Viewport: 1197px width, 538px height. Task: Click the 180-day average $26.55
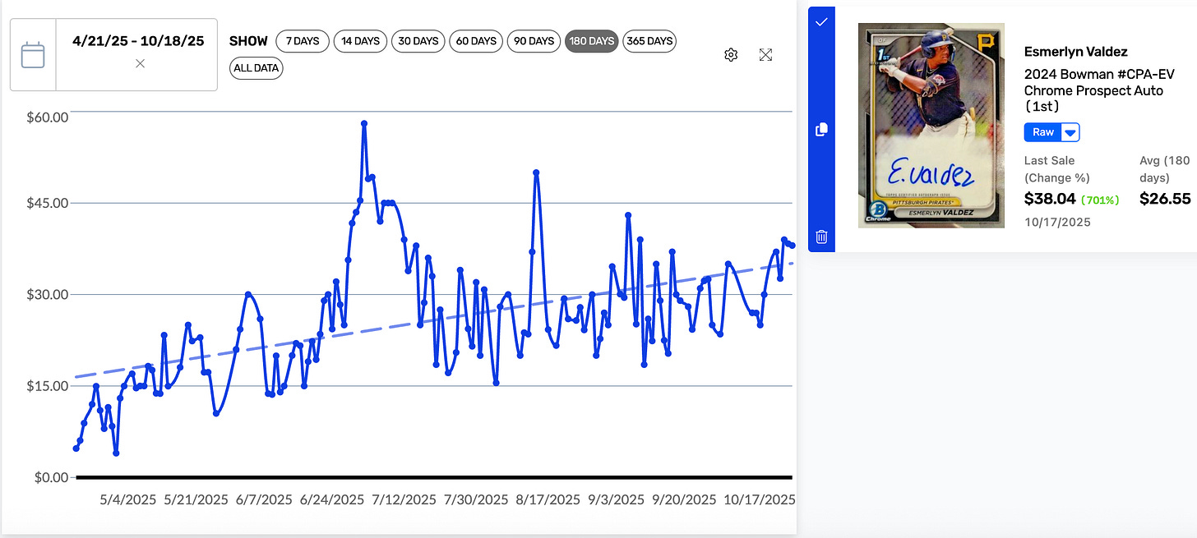[1165, 198]
